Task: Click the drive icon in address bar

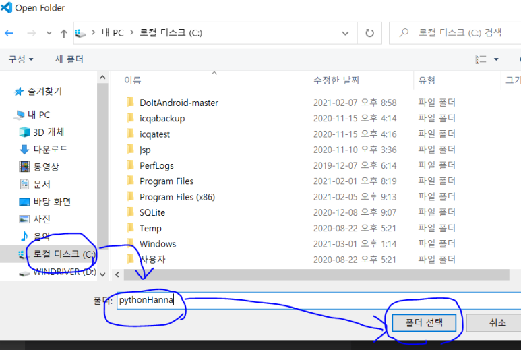Action: 80,33
